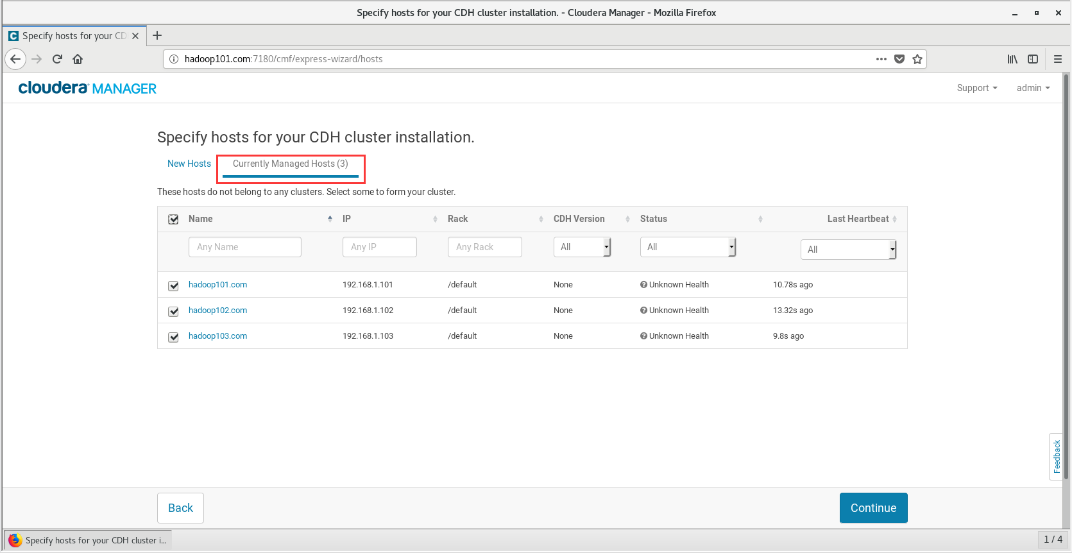
Task: Open the CDH Version filter dropdown
Action: click(x=582, y=247)
